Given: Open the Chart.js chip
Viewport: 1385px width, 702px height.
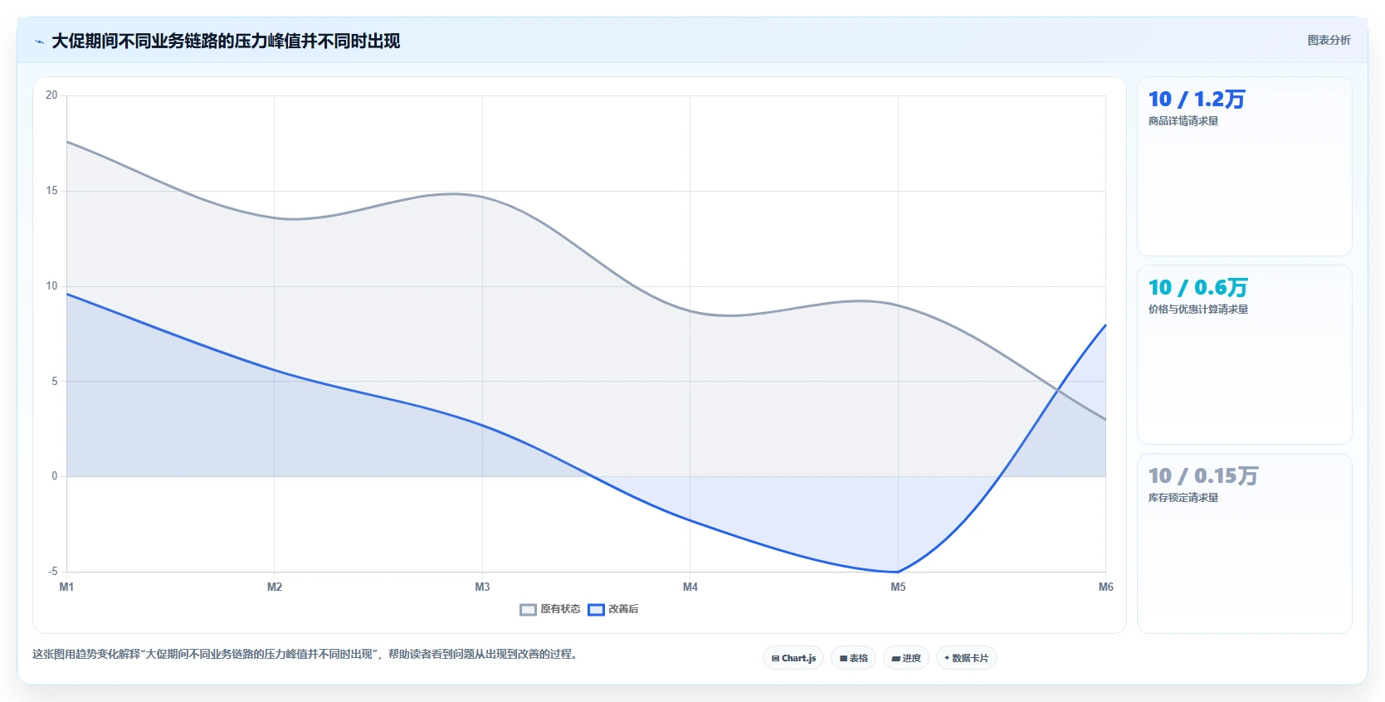Looking at the screenshot, I should pyautogui.click(x=793, y=658).
